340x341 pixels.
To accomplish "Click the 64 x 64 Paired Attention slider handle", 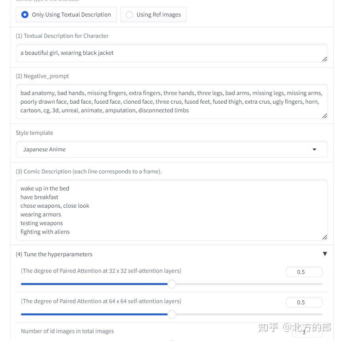I will point(171,314).
